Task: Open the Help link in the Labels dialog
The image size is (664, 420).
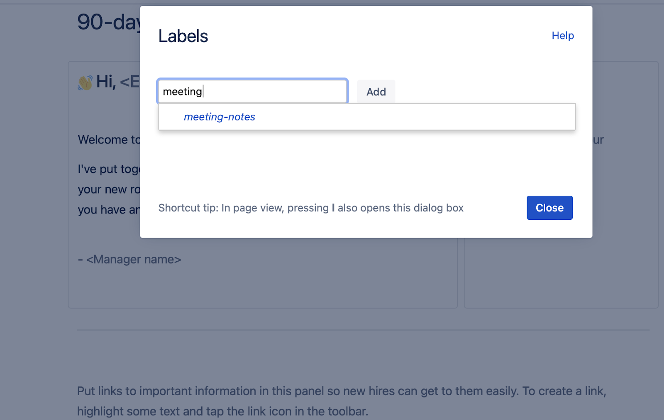Action: 562,36
